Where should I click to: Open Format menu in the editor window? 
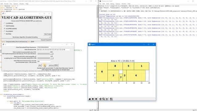pos(6,4)
